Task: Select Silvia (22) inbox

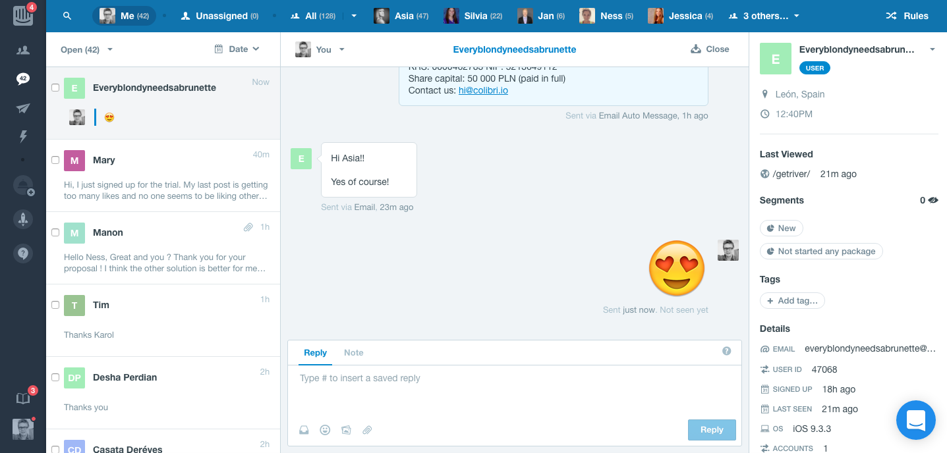Action: point(473,16)
